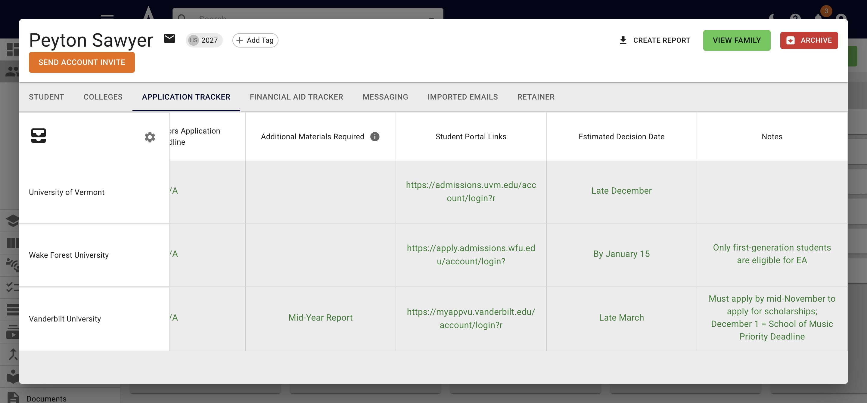Switch to the Retainer tab
The height and width of the screenshot is (403, 867).
pyautogui.click(x=536, y=97)
